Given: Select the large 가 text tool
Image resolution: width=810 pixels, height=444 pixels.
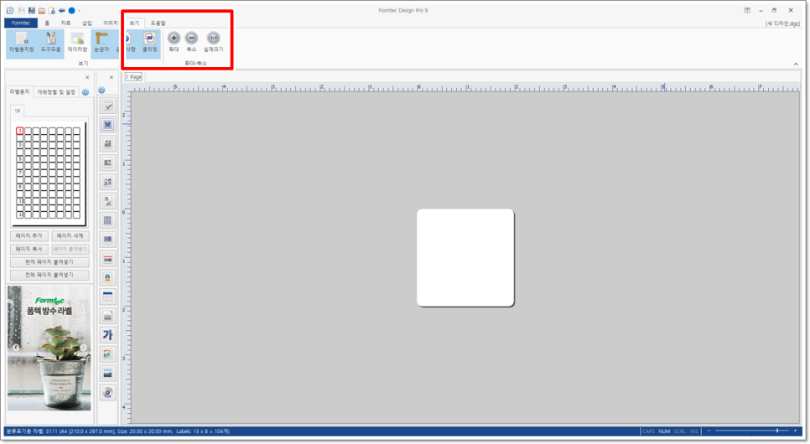Looking at the screenshot, I should point(107,334).
